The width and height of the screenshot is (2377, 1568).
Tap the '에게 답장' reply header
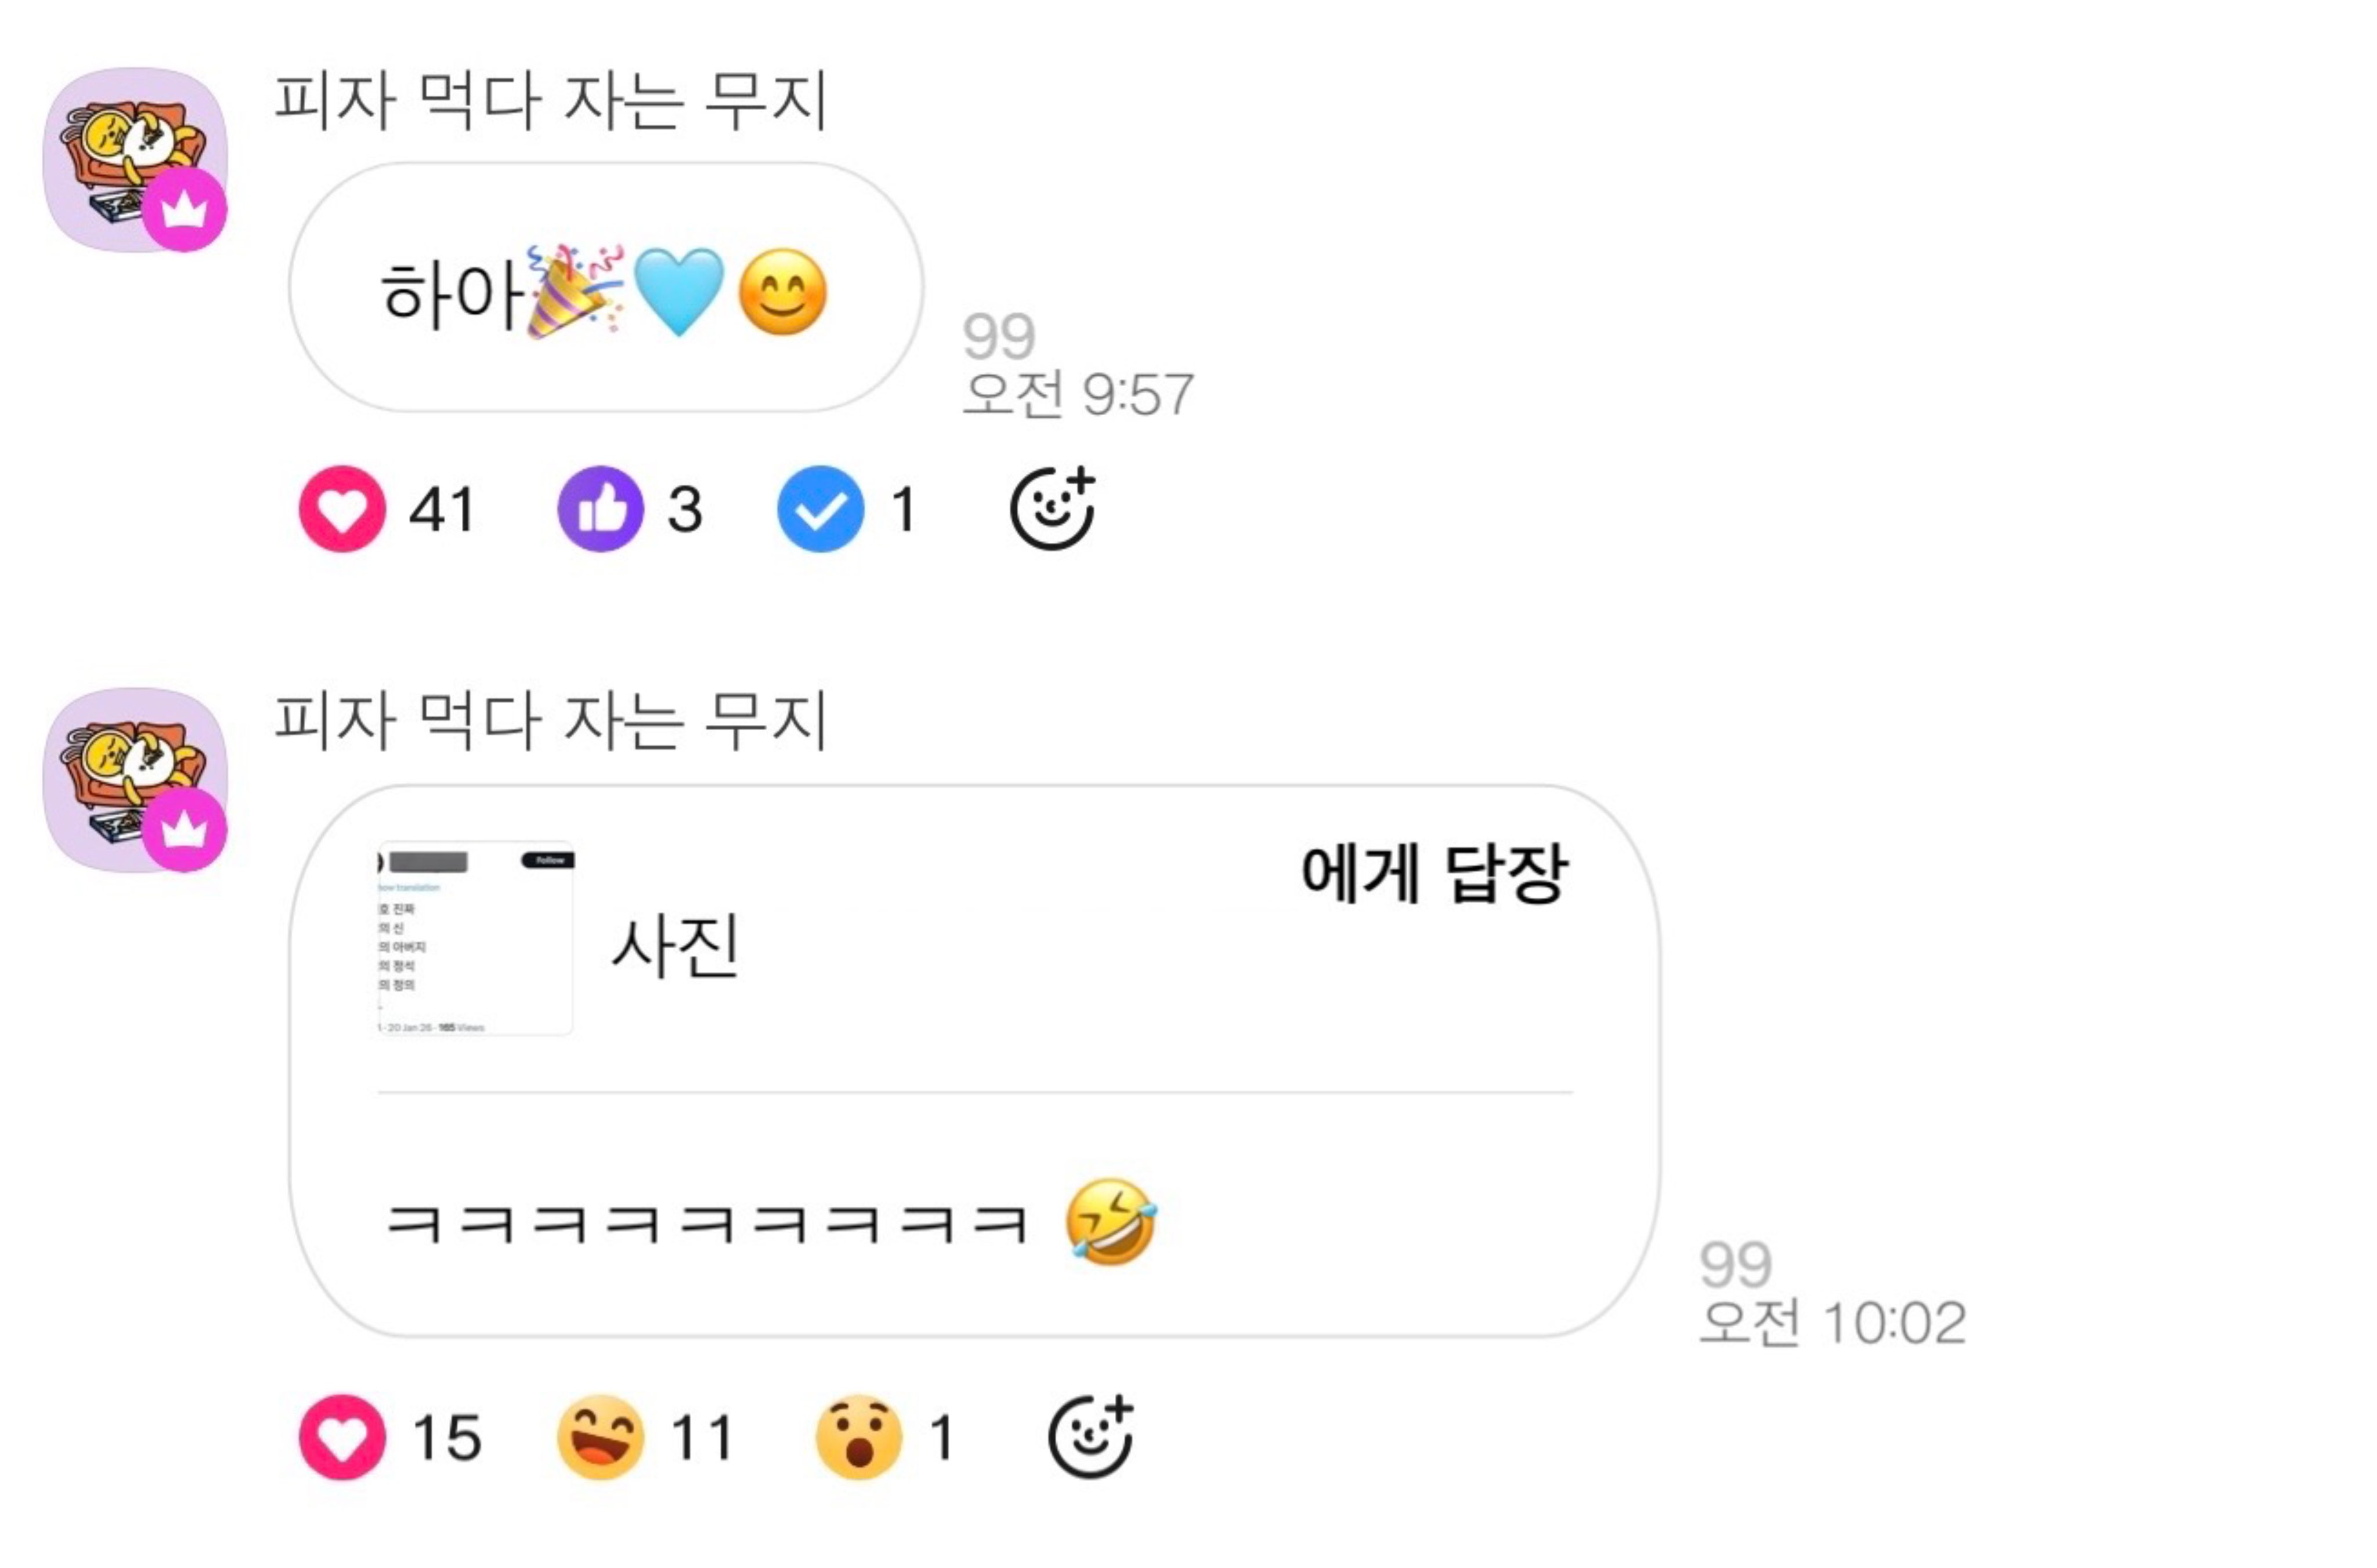[x=1433, y=874]
